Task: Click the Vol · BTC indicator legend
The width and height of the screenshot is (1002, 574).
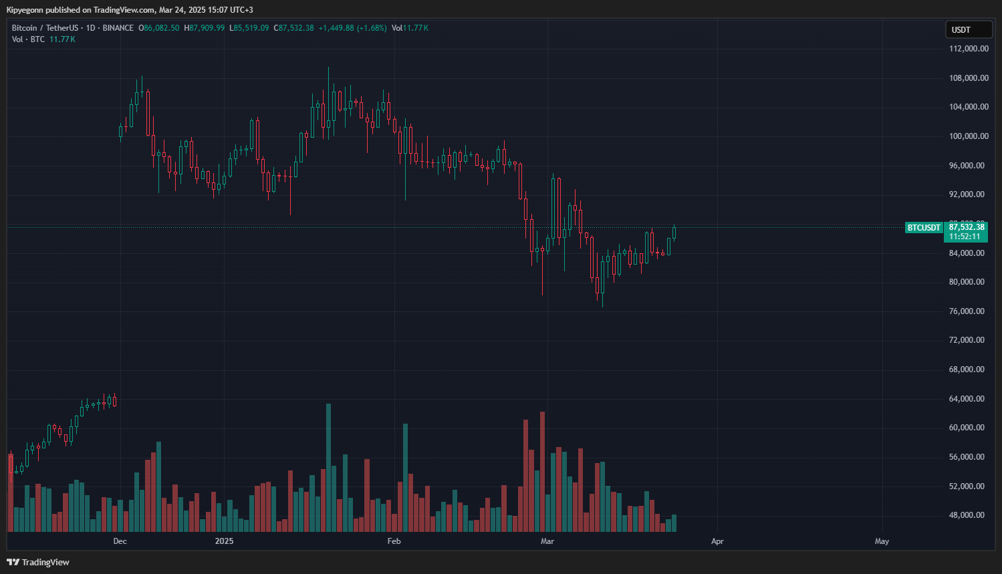Action: pos(43,39)
